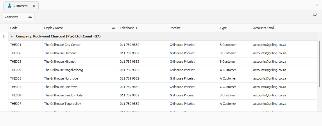
Task: Click the sort icon on Company group chip
Action: (x=30, y=17)
